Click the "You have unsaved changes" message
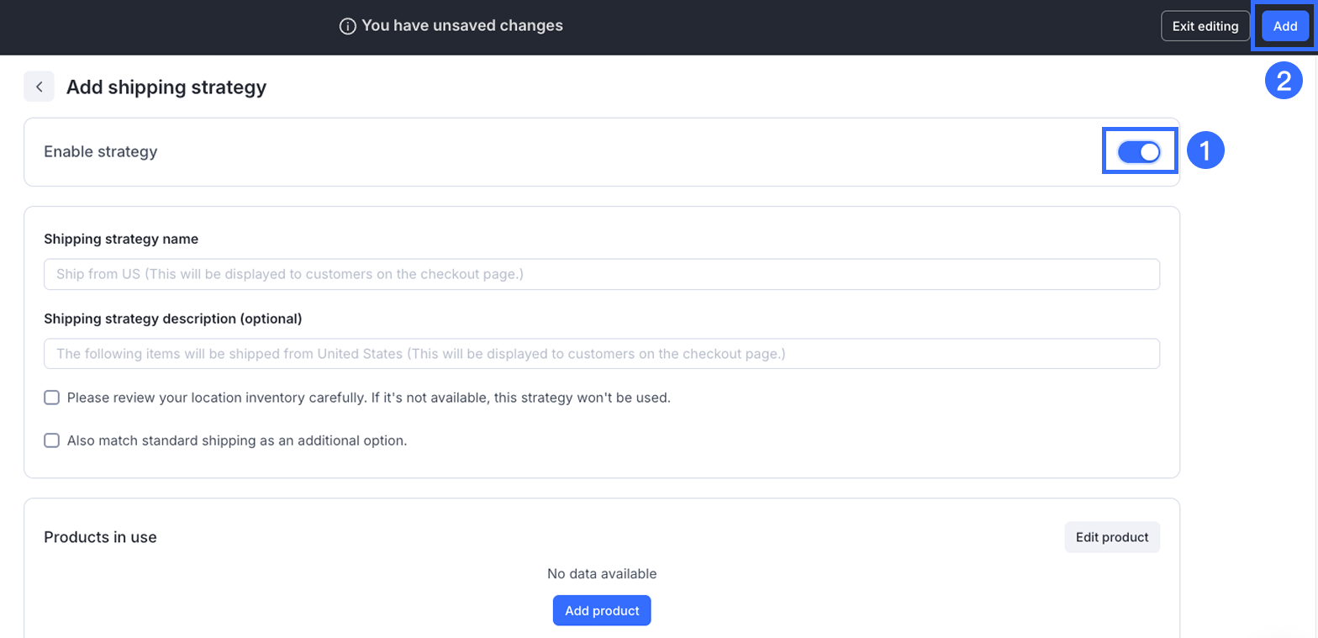The height and width of the screenshot is (638, 1318). coord(461,26)
